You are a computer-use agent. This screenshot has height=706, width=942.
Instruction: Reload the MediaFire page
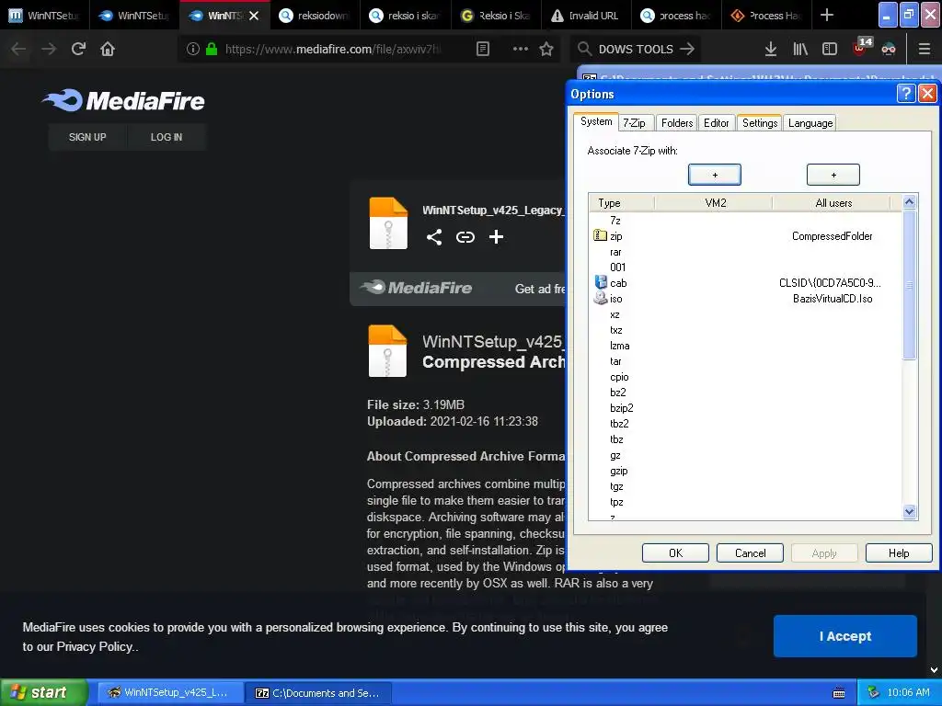[x=78, y=49]
